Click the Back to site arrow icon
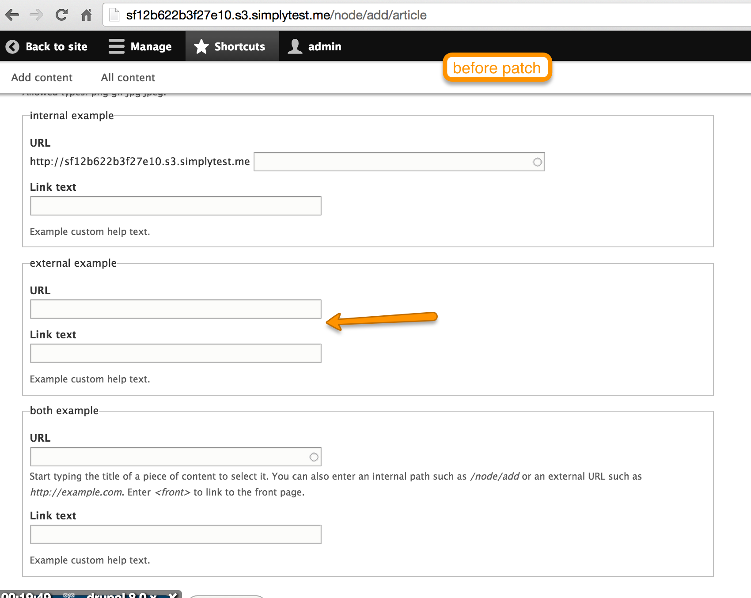The width and height of the screenshot is (751, 598). click(12, 46)
